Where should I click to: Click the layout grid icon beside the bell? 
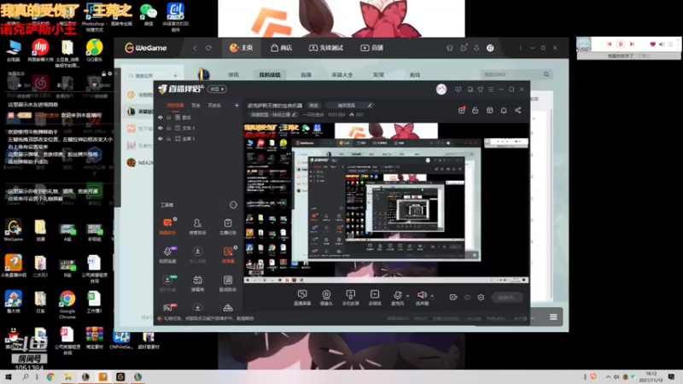489,110
